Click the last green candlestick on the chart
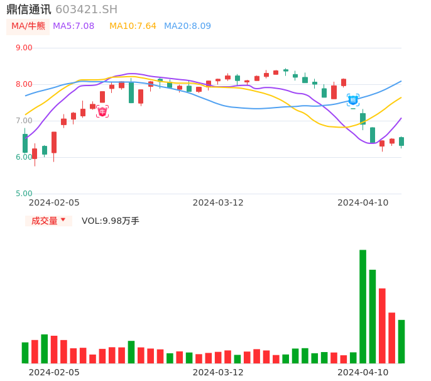This screenshot has height=381, width=431. click(x=401, y=141)
